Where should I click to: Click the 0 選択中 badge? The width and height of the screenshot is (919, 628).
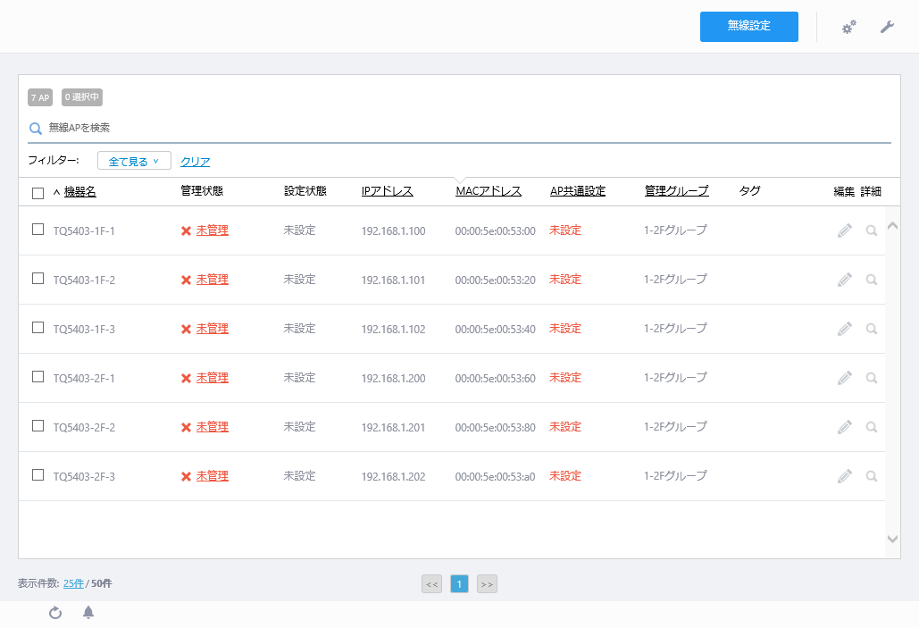point(82,97)
